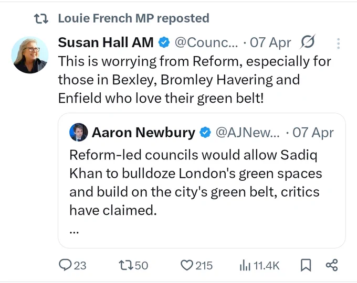Click the @Counc... handle link
The height and width of the screenshot is (283, 357).
pos(206,42)
